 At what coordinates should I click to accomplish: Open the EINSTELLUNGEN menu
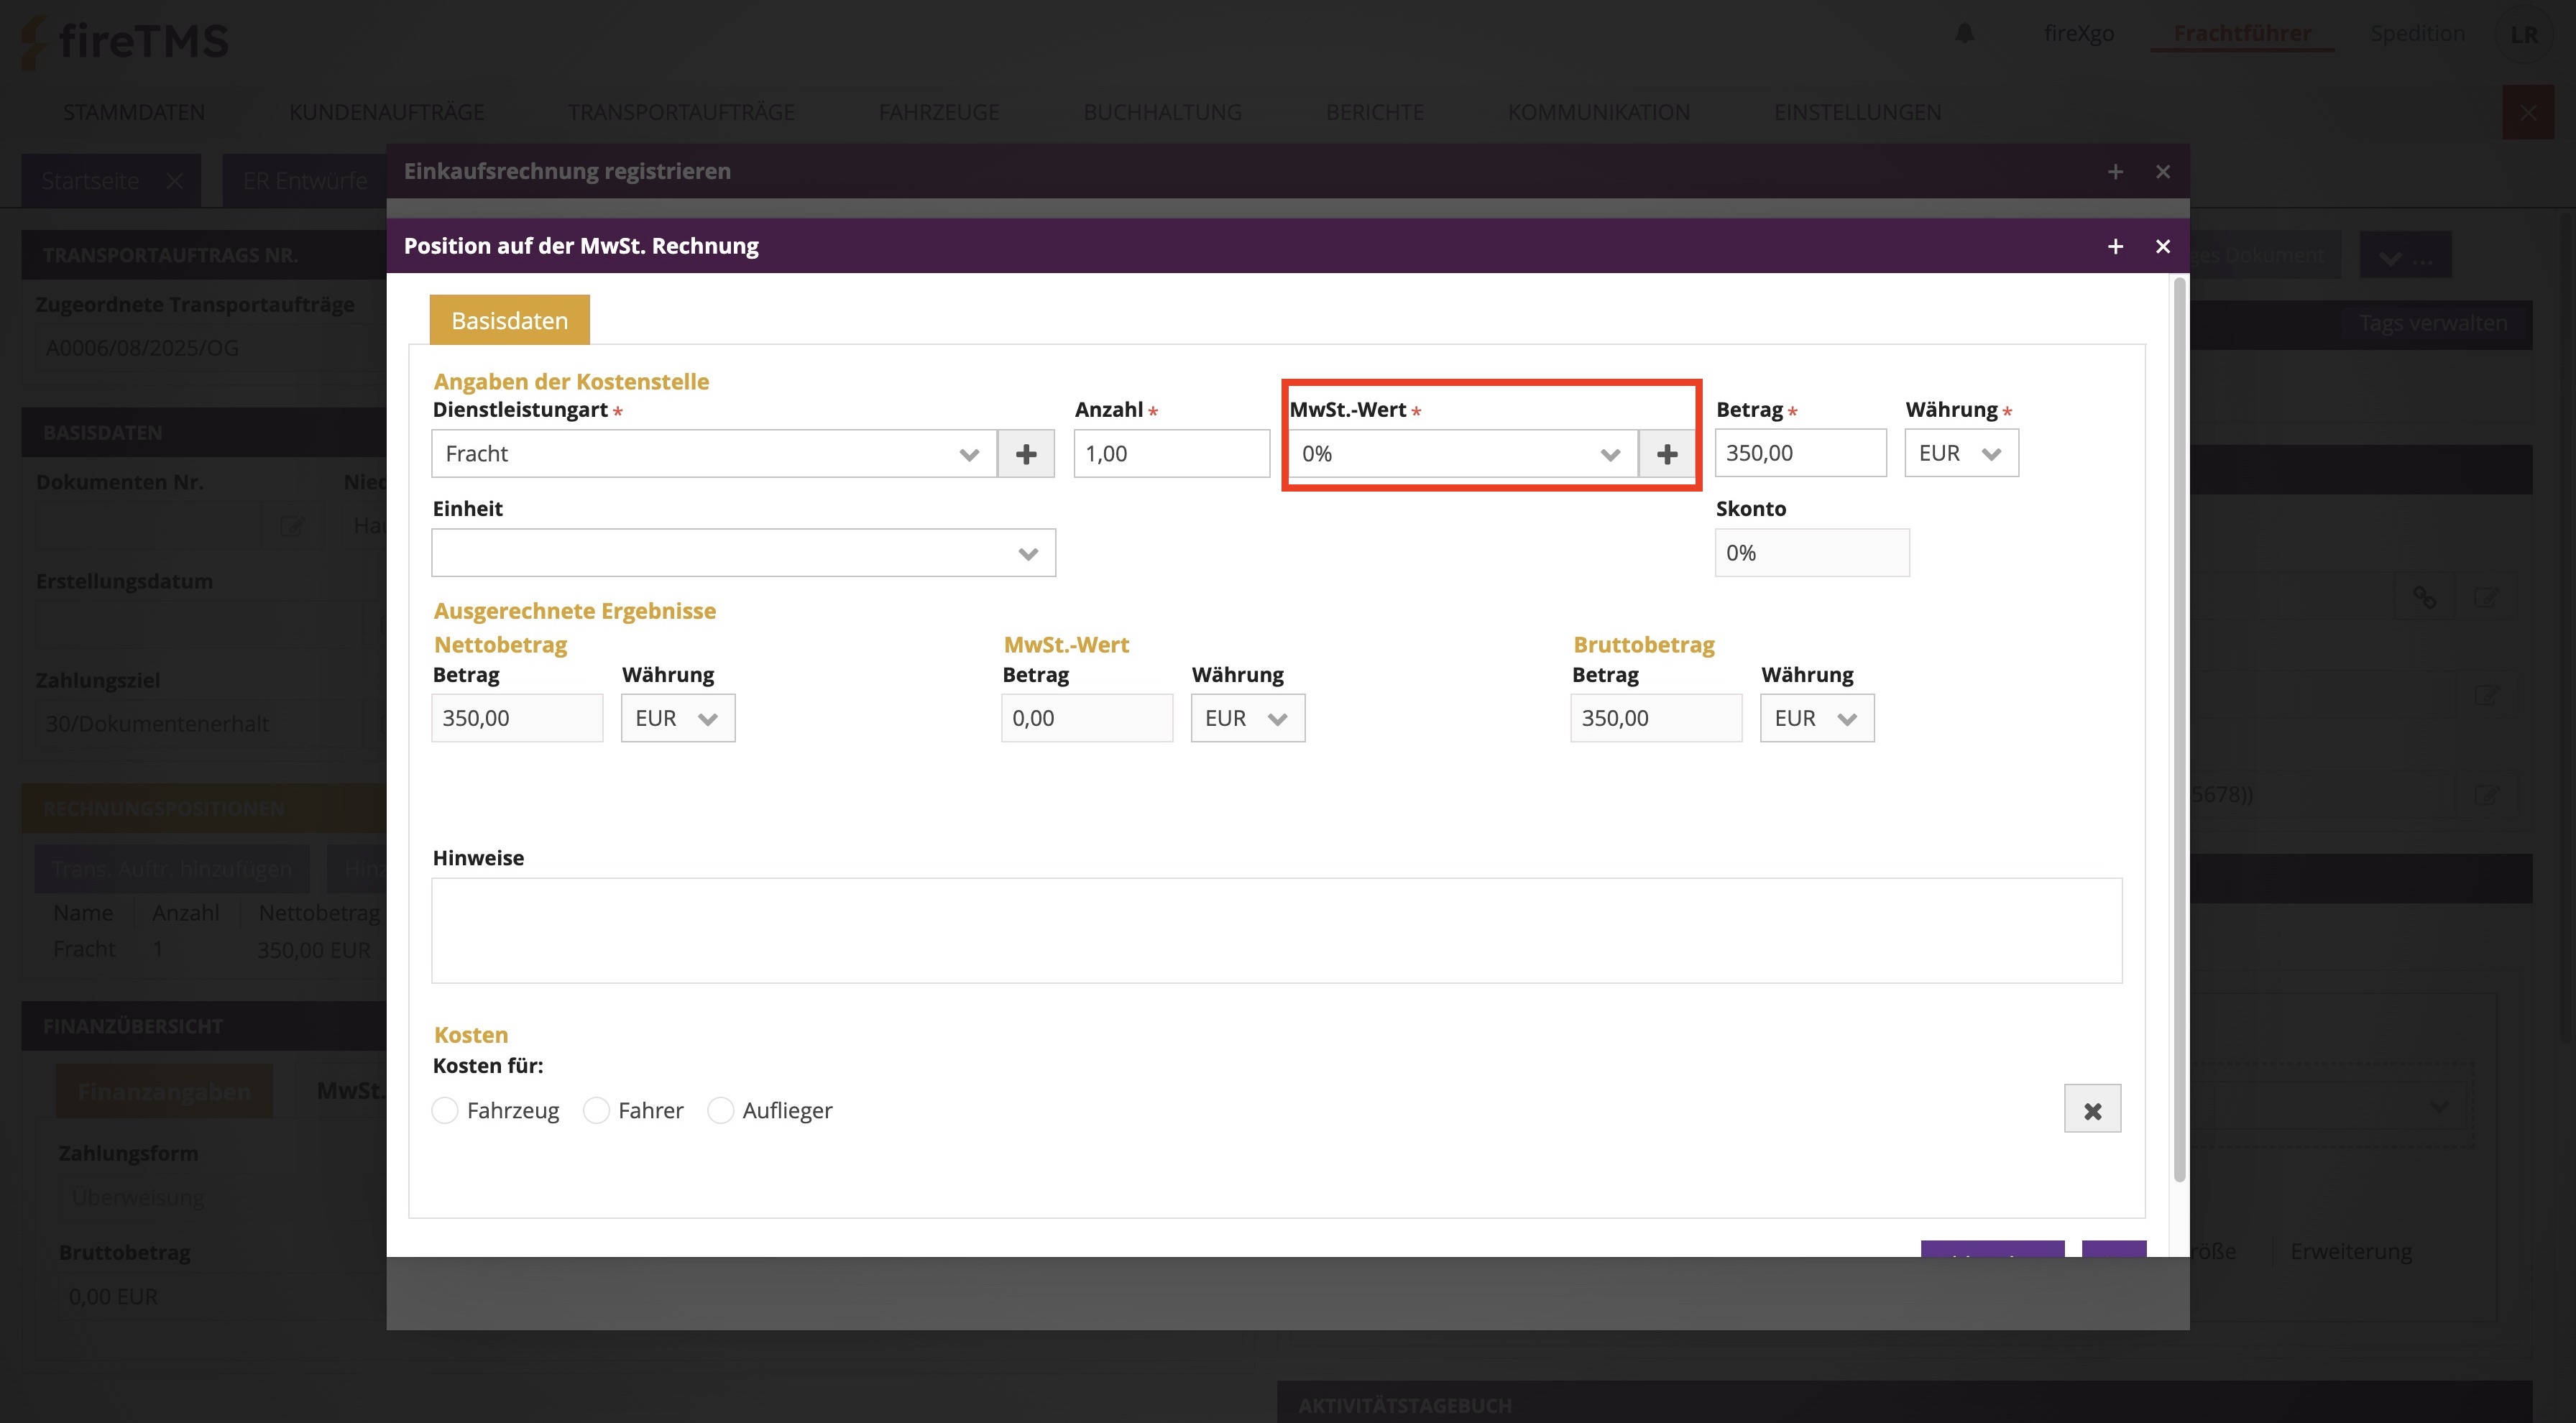pos(1858,112)
